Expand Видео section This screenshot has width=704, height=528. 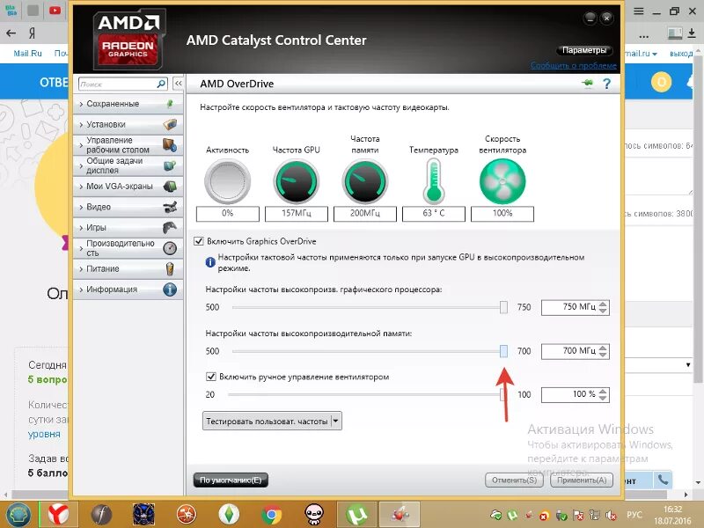128,207
